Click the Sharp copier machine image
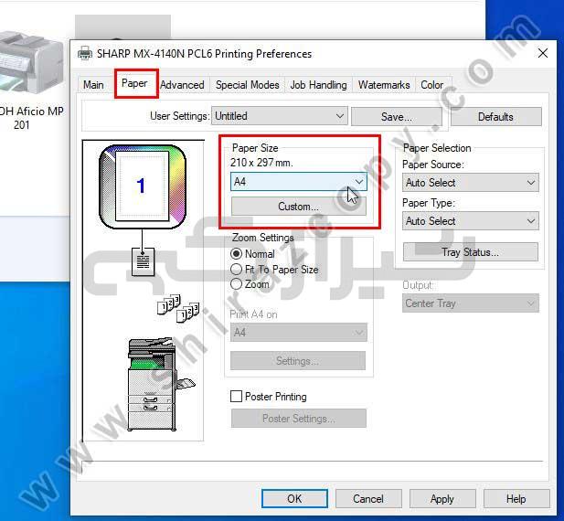 [160, 384]
